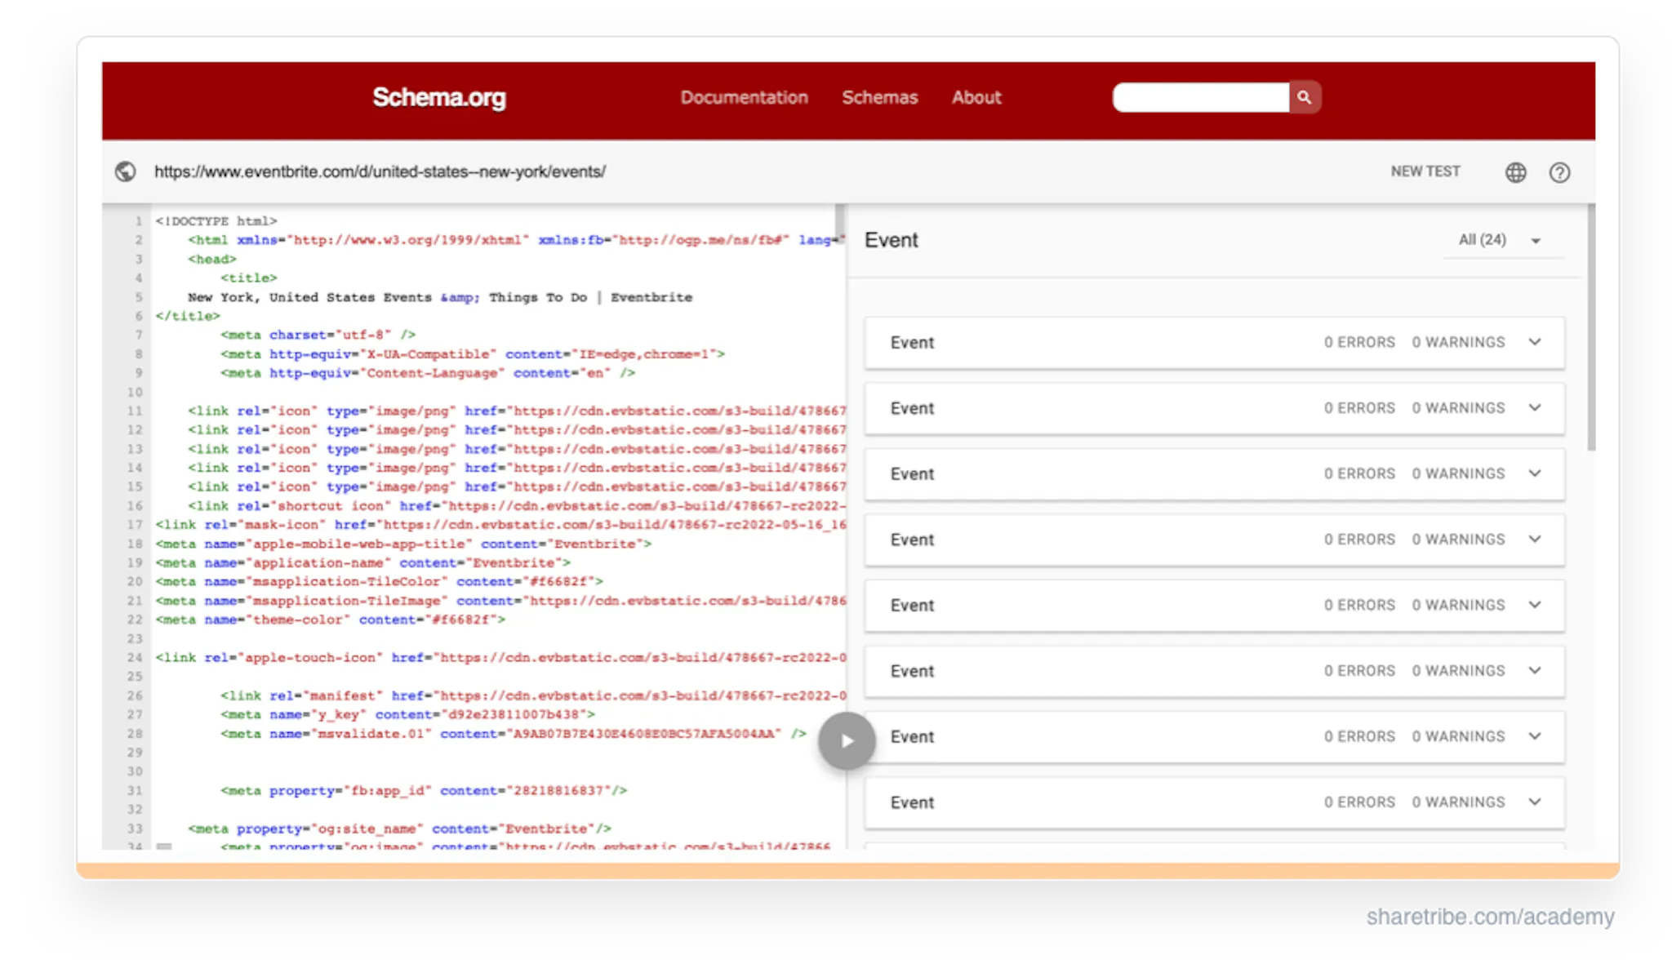This screenshot has height=973, width=1672.
Task: Click the Event panel heading
Action: pos(891,240)
